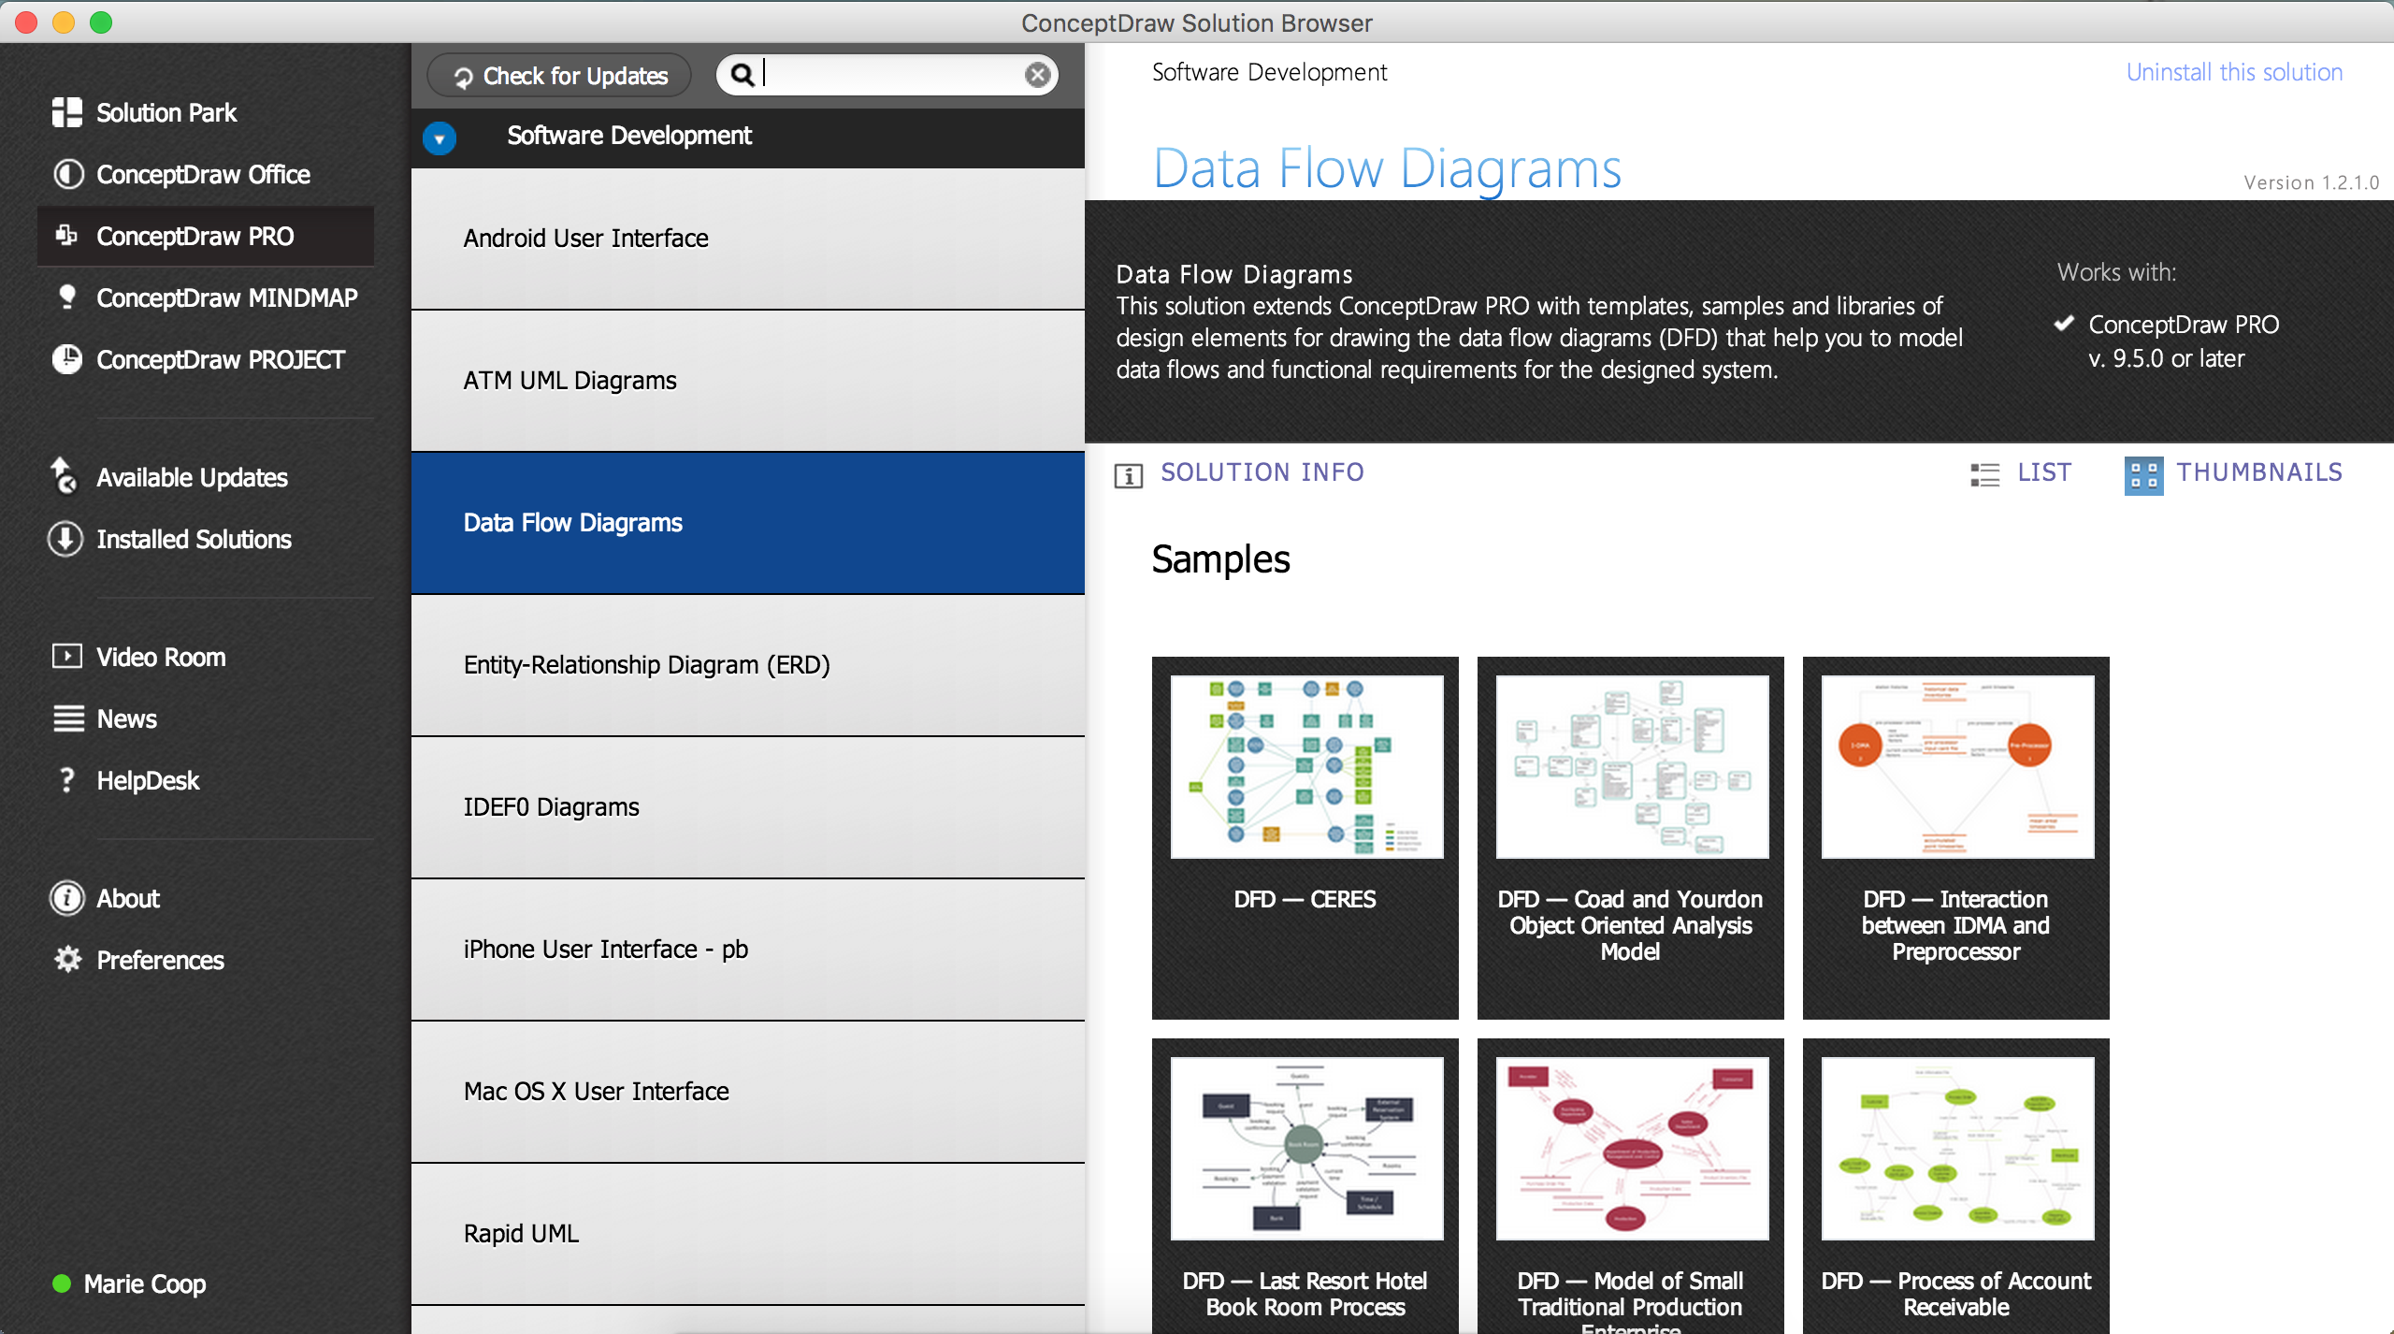Click the ConceptDraw Office icon
This screenshot has width=2394, height=1334.
click(x=67, y=174)
